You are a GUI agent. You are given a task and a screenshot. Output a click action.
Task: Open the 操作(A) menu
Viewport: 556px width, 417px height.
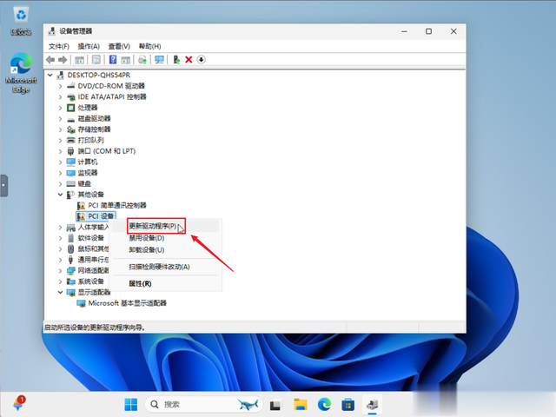click(x=89, y=46)
